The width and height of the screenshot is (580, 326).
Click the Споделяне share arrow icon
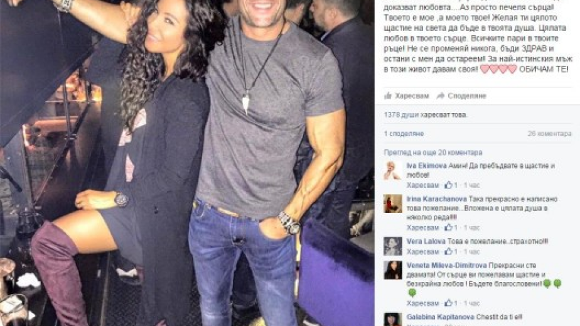[x=440, y=96]
